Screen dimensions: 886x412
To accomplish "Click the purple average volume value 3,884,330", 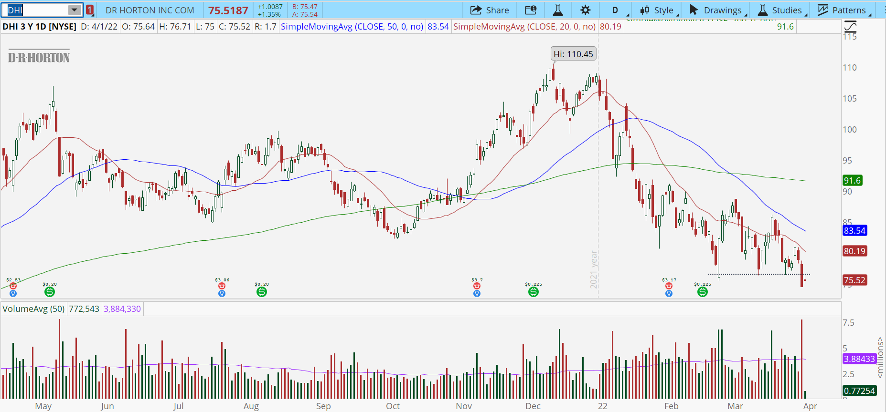I will pyautogui.click(x=122, y=309).
